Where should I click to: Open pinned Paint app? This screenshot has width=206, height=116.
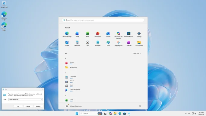108,43
